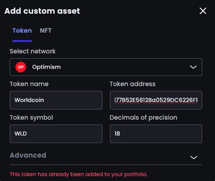Focus the Token name field with Worldcoin
This screenshot has width=215, height=181.
[56, 100]
